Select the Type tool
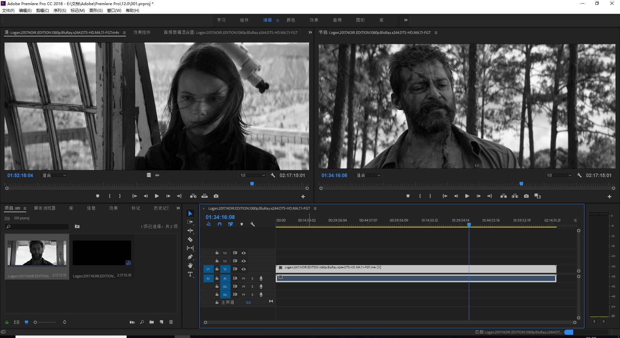 click(190, 274)
